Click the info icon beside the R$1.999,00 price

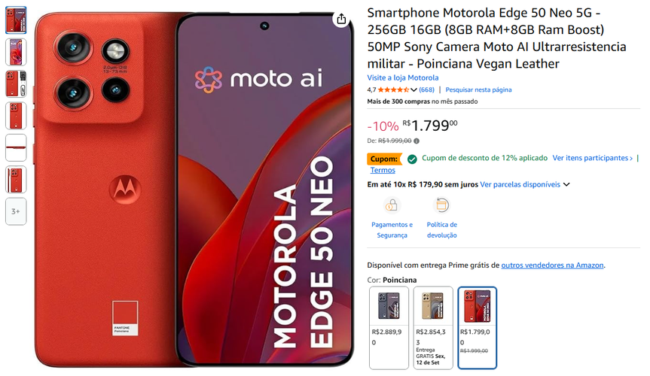417,141
